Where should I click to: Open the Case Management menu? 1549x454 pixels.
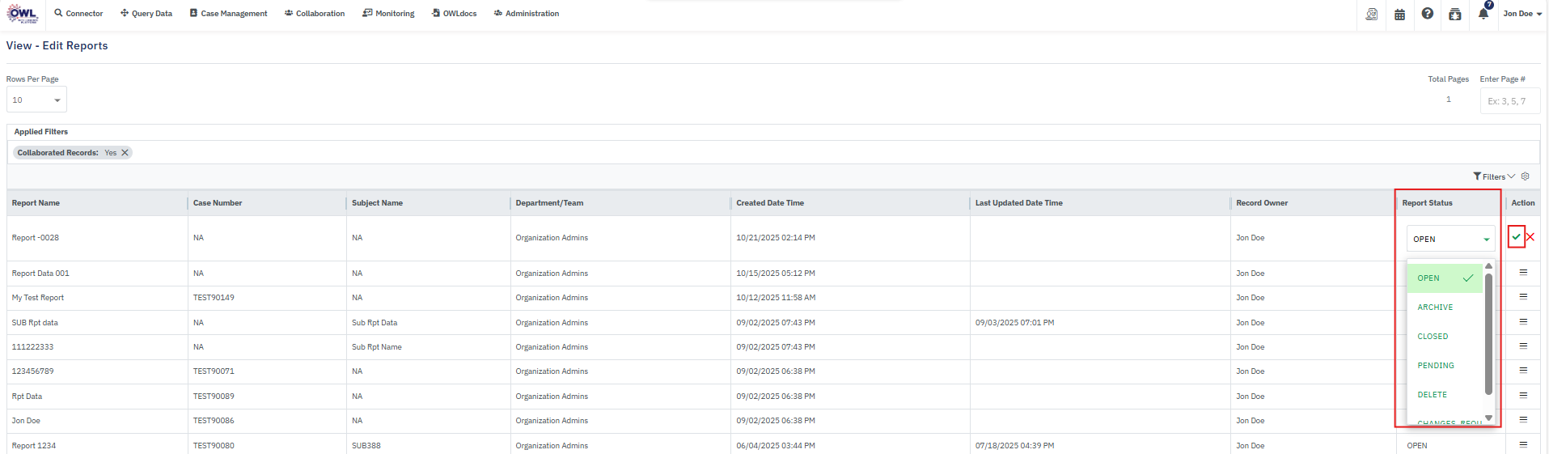tap(229, 14)
